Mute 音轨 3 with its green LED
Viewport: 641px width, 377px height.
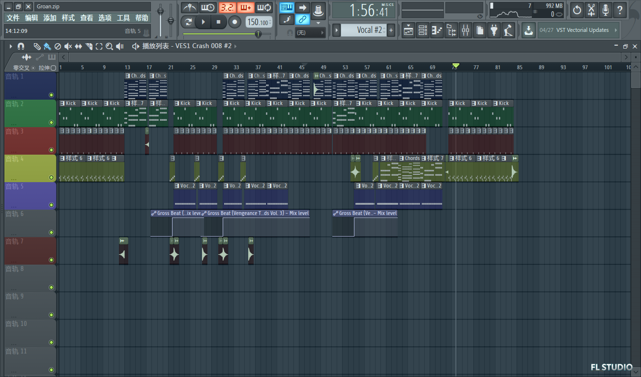(51, 150)
